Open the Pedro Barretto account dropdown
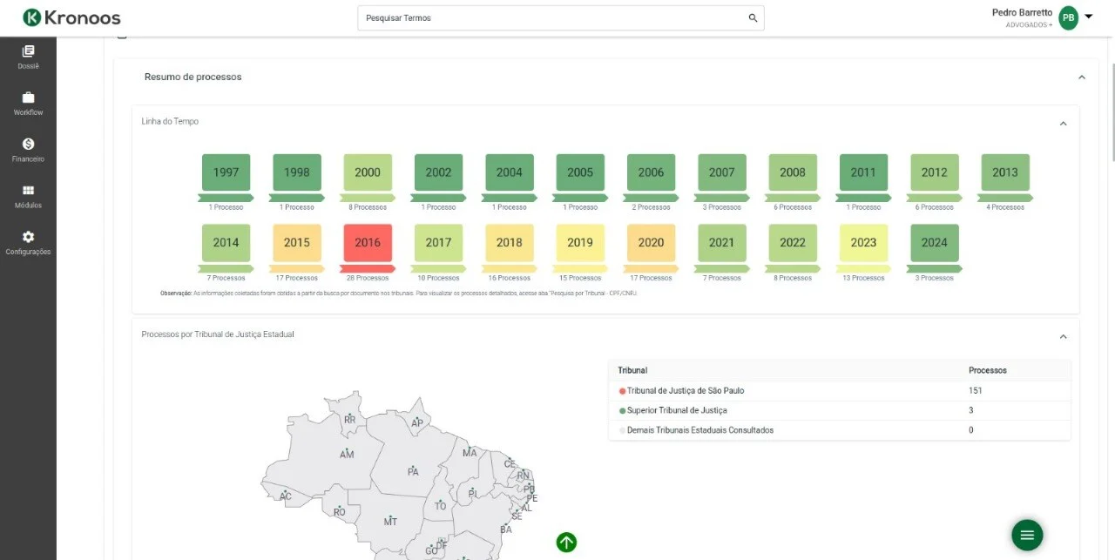Viewport: 1115px width, 560px height. pyautogui.click(x=1090, y=17)
